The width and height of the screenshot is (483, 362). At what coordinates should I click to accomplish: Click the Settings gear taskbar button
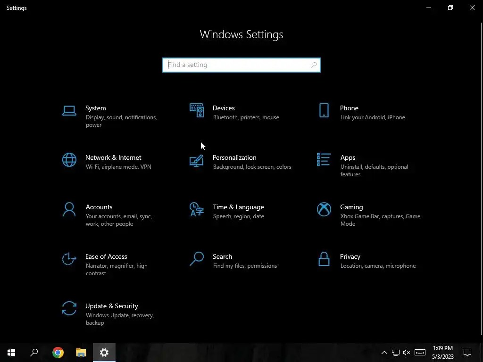pos(104,353)
